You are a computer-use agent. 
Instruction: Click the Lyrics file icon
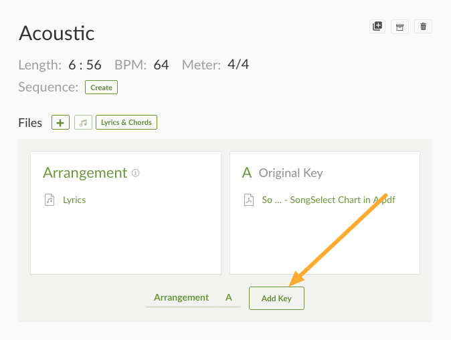coord(50,200)
